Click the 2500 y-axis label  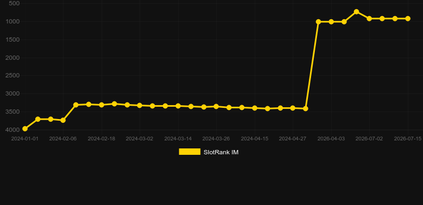tap(12, 76)
